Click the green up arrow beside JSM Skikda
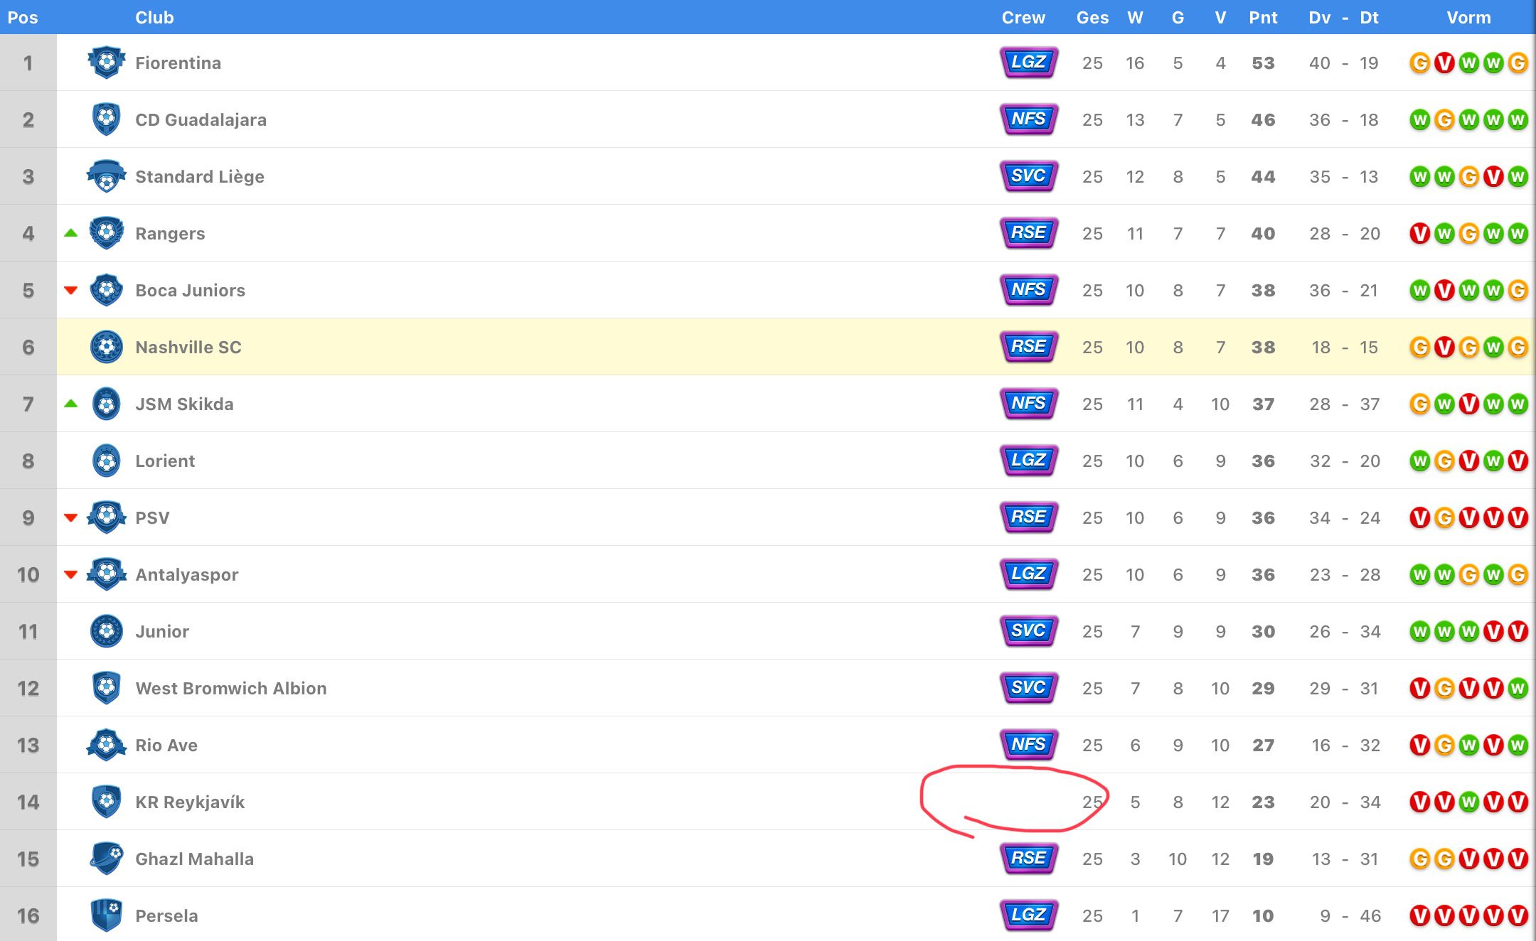 click(70, 404)
